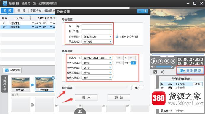The width and height of the screenshot is (205, 114).
Task: Select row 01 视频素材 in the list
Action: click(x=28, y=23)
